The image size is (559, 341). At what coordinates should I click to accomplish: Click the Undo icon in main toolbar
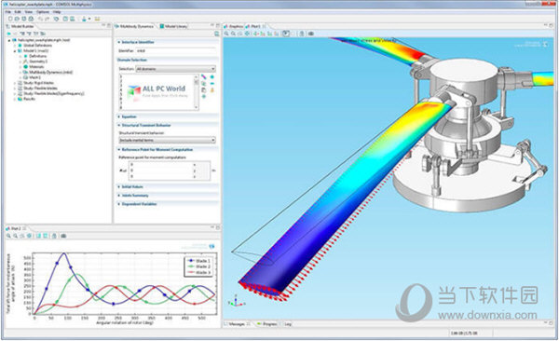(40, 19)
